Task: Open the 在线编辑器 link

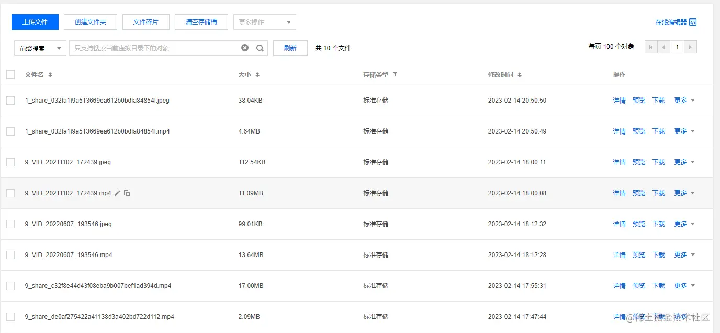Action: tap(671, 22)
